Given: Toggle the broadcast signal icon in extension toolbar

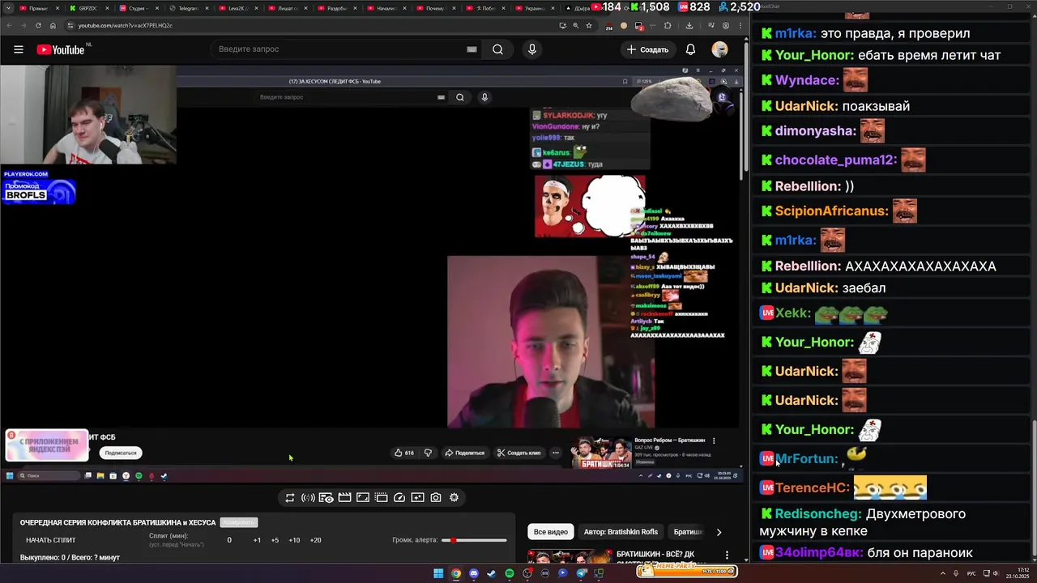Looking at the screenshot, I should pyautogui.click(x=308, y=497).
